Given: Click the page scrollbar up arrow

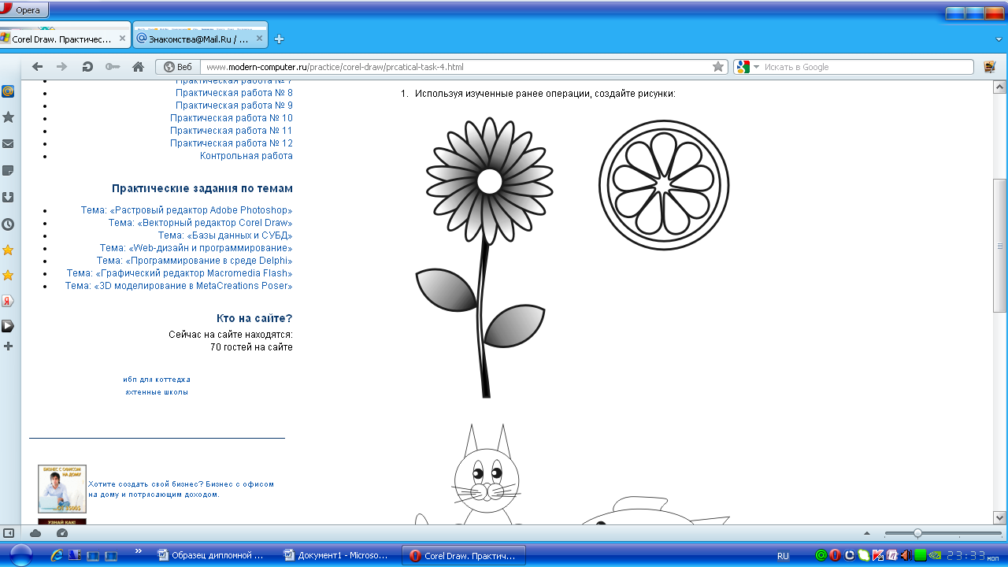Looking at the screenshot, I should [1000, 86].
